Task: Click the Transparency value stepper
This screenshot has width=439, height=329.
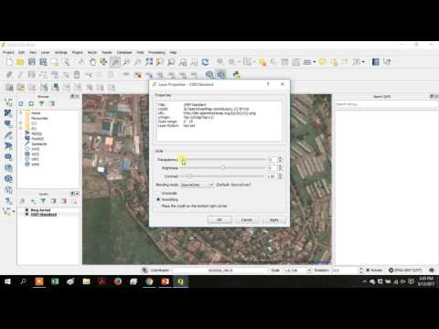Action: point(280,159)
